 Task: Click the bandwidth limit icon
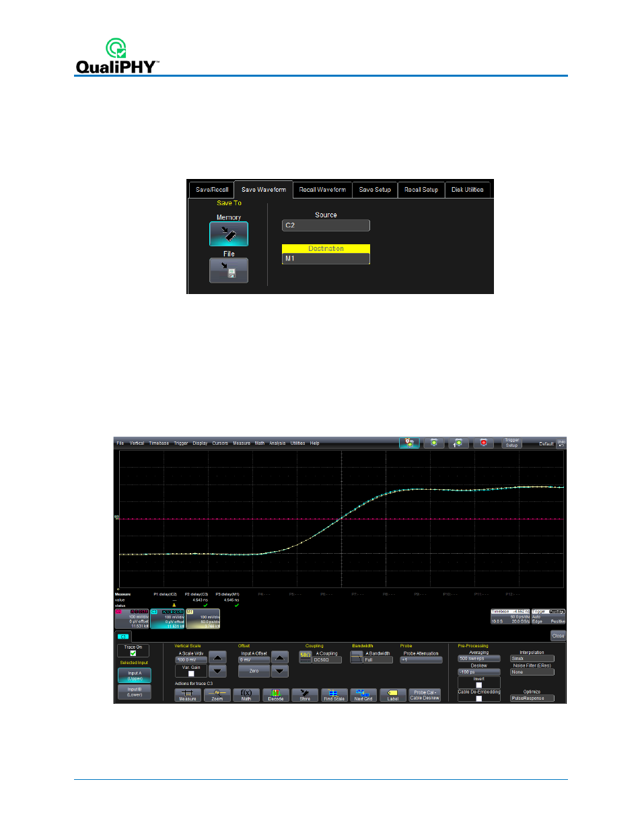coord(357,657)
